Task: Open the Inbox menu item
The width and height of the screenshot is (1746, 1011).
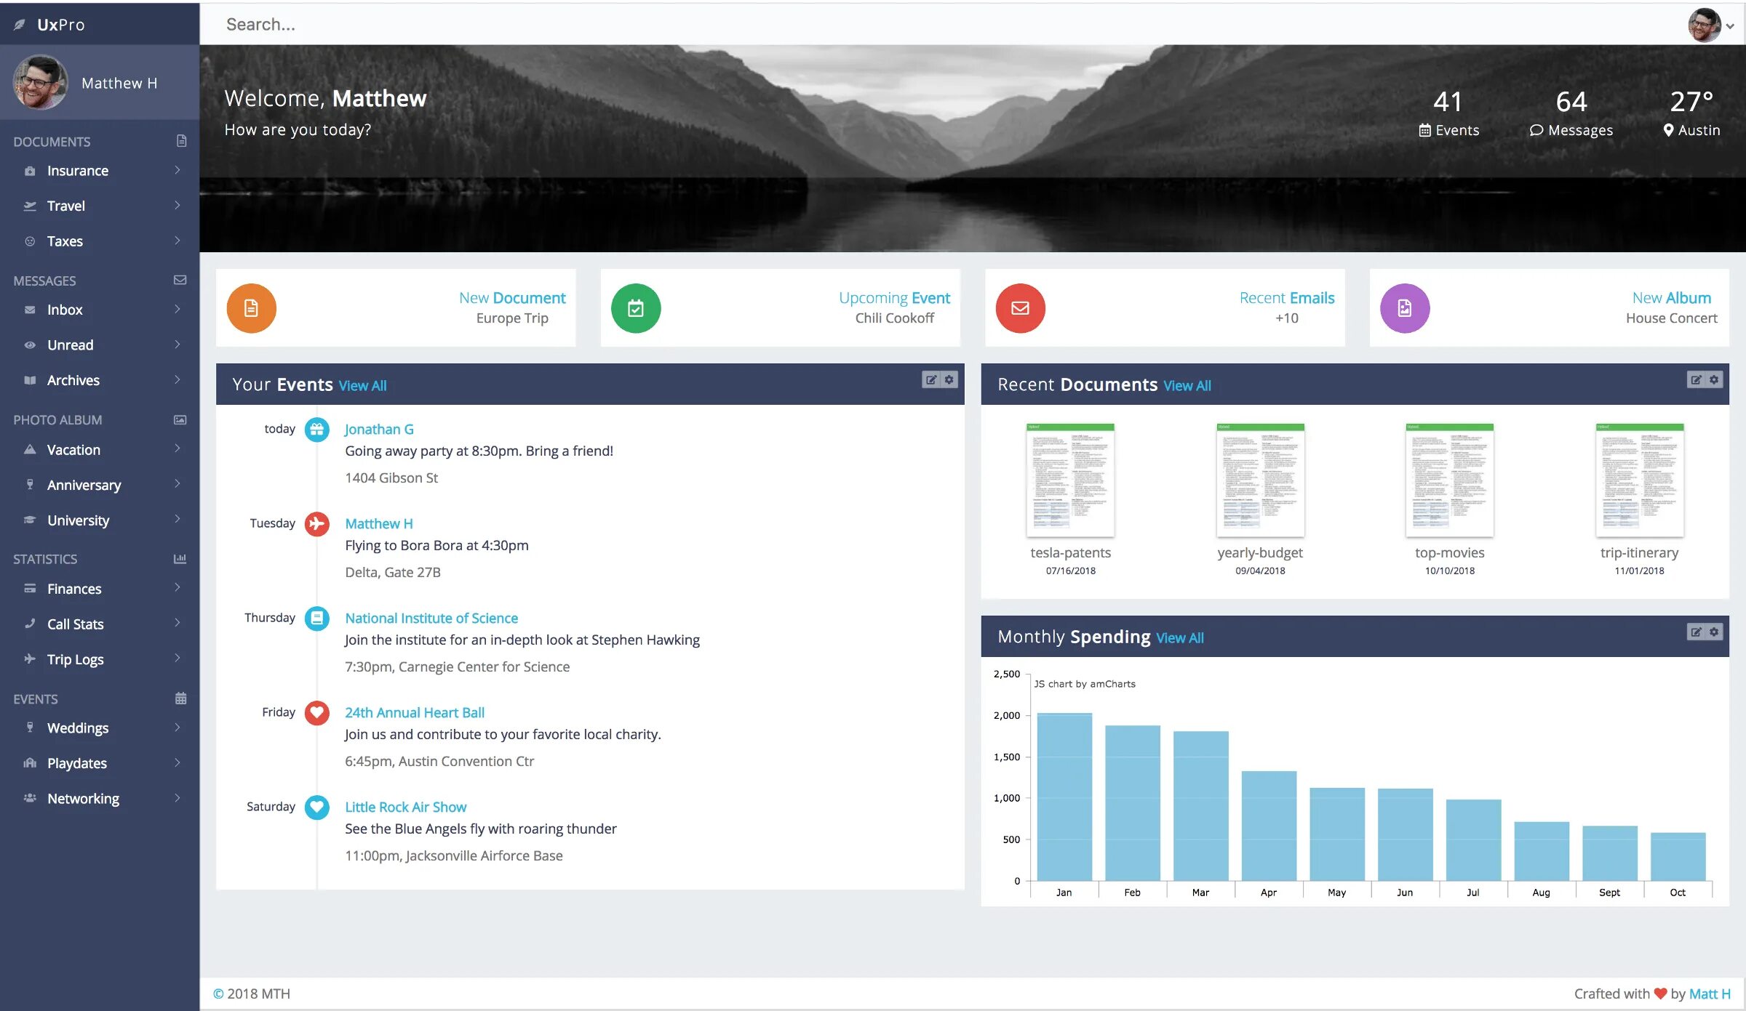Action: pyautogui.click(x=65, y=310)
